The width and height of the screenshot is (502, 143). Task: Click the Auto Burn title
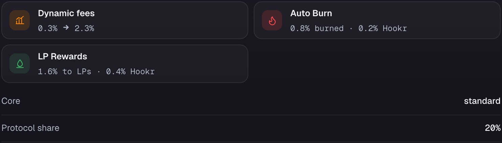[311, 13]
